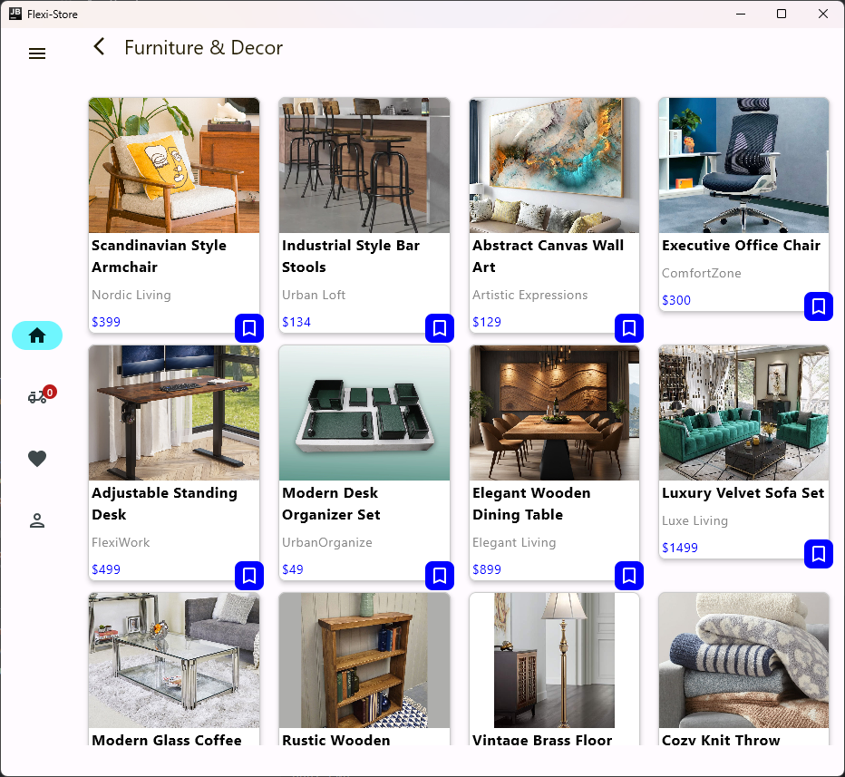The image size is (845, 777).
Task: Bookmark the Scandinavian Style Armchair
Action: tap(249, 328)
